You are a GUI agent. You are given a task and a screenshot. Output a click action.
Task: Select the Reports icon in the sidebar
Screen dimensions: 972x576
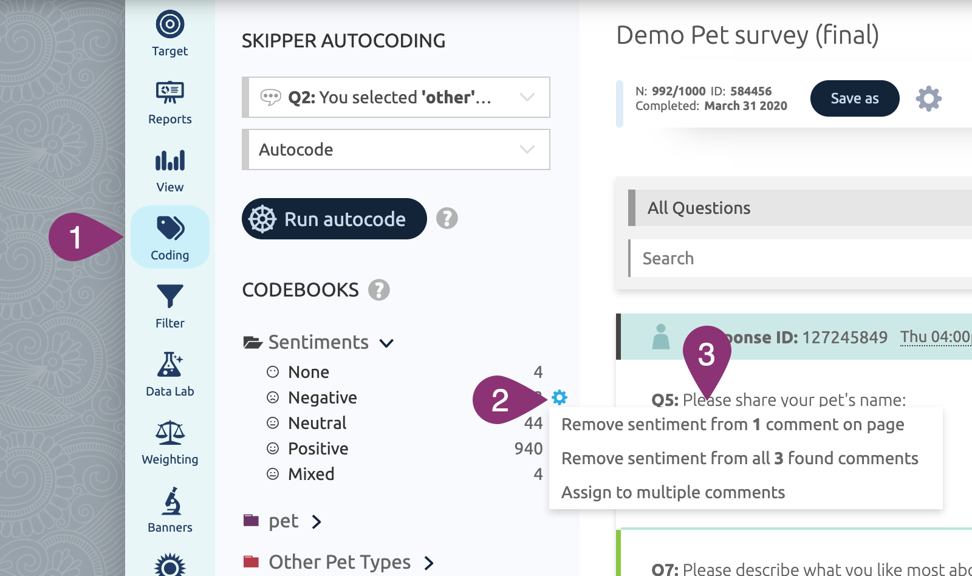click(x=169, y=92)
